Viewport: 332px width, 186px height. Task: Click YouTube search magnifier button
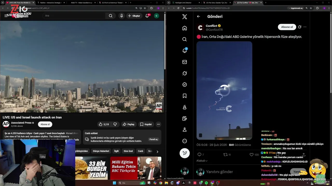tap(110, 16)
